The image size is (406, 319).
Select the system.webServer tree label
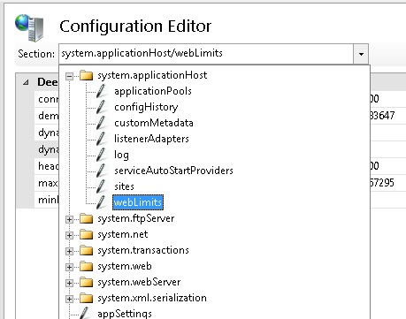139,282
